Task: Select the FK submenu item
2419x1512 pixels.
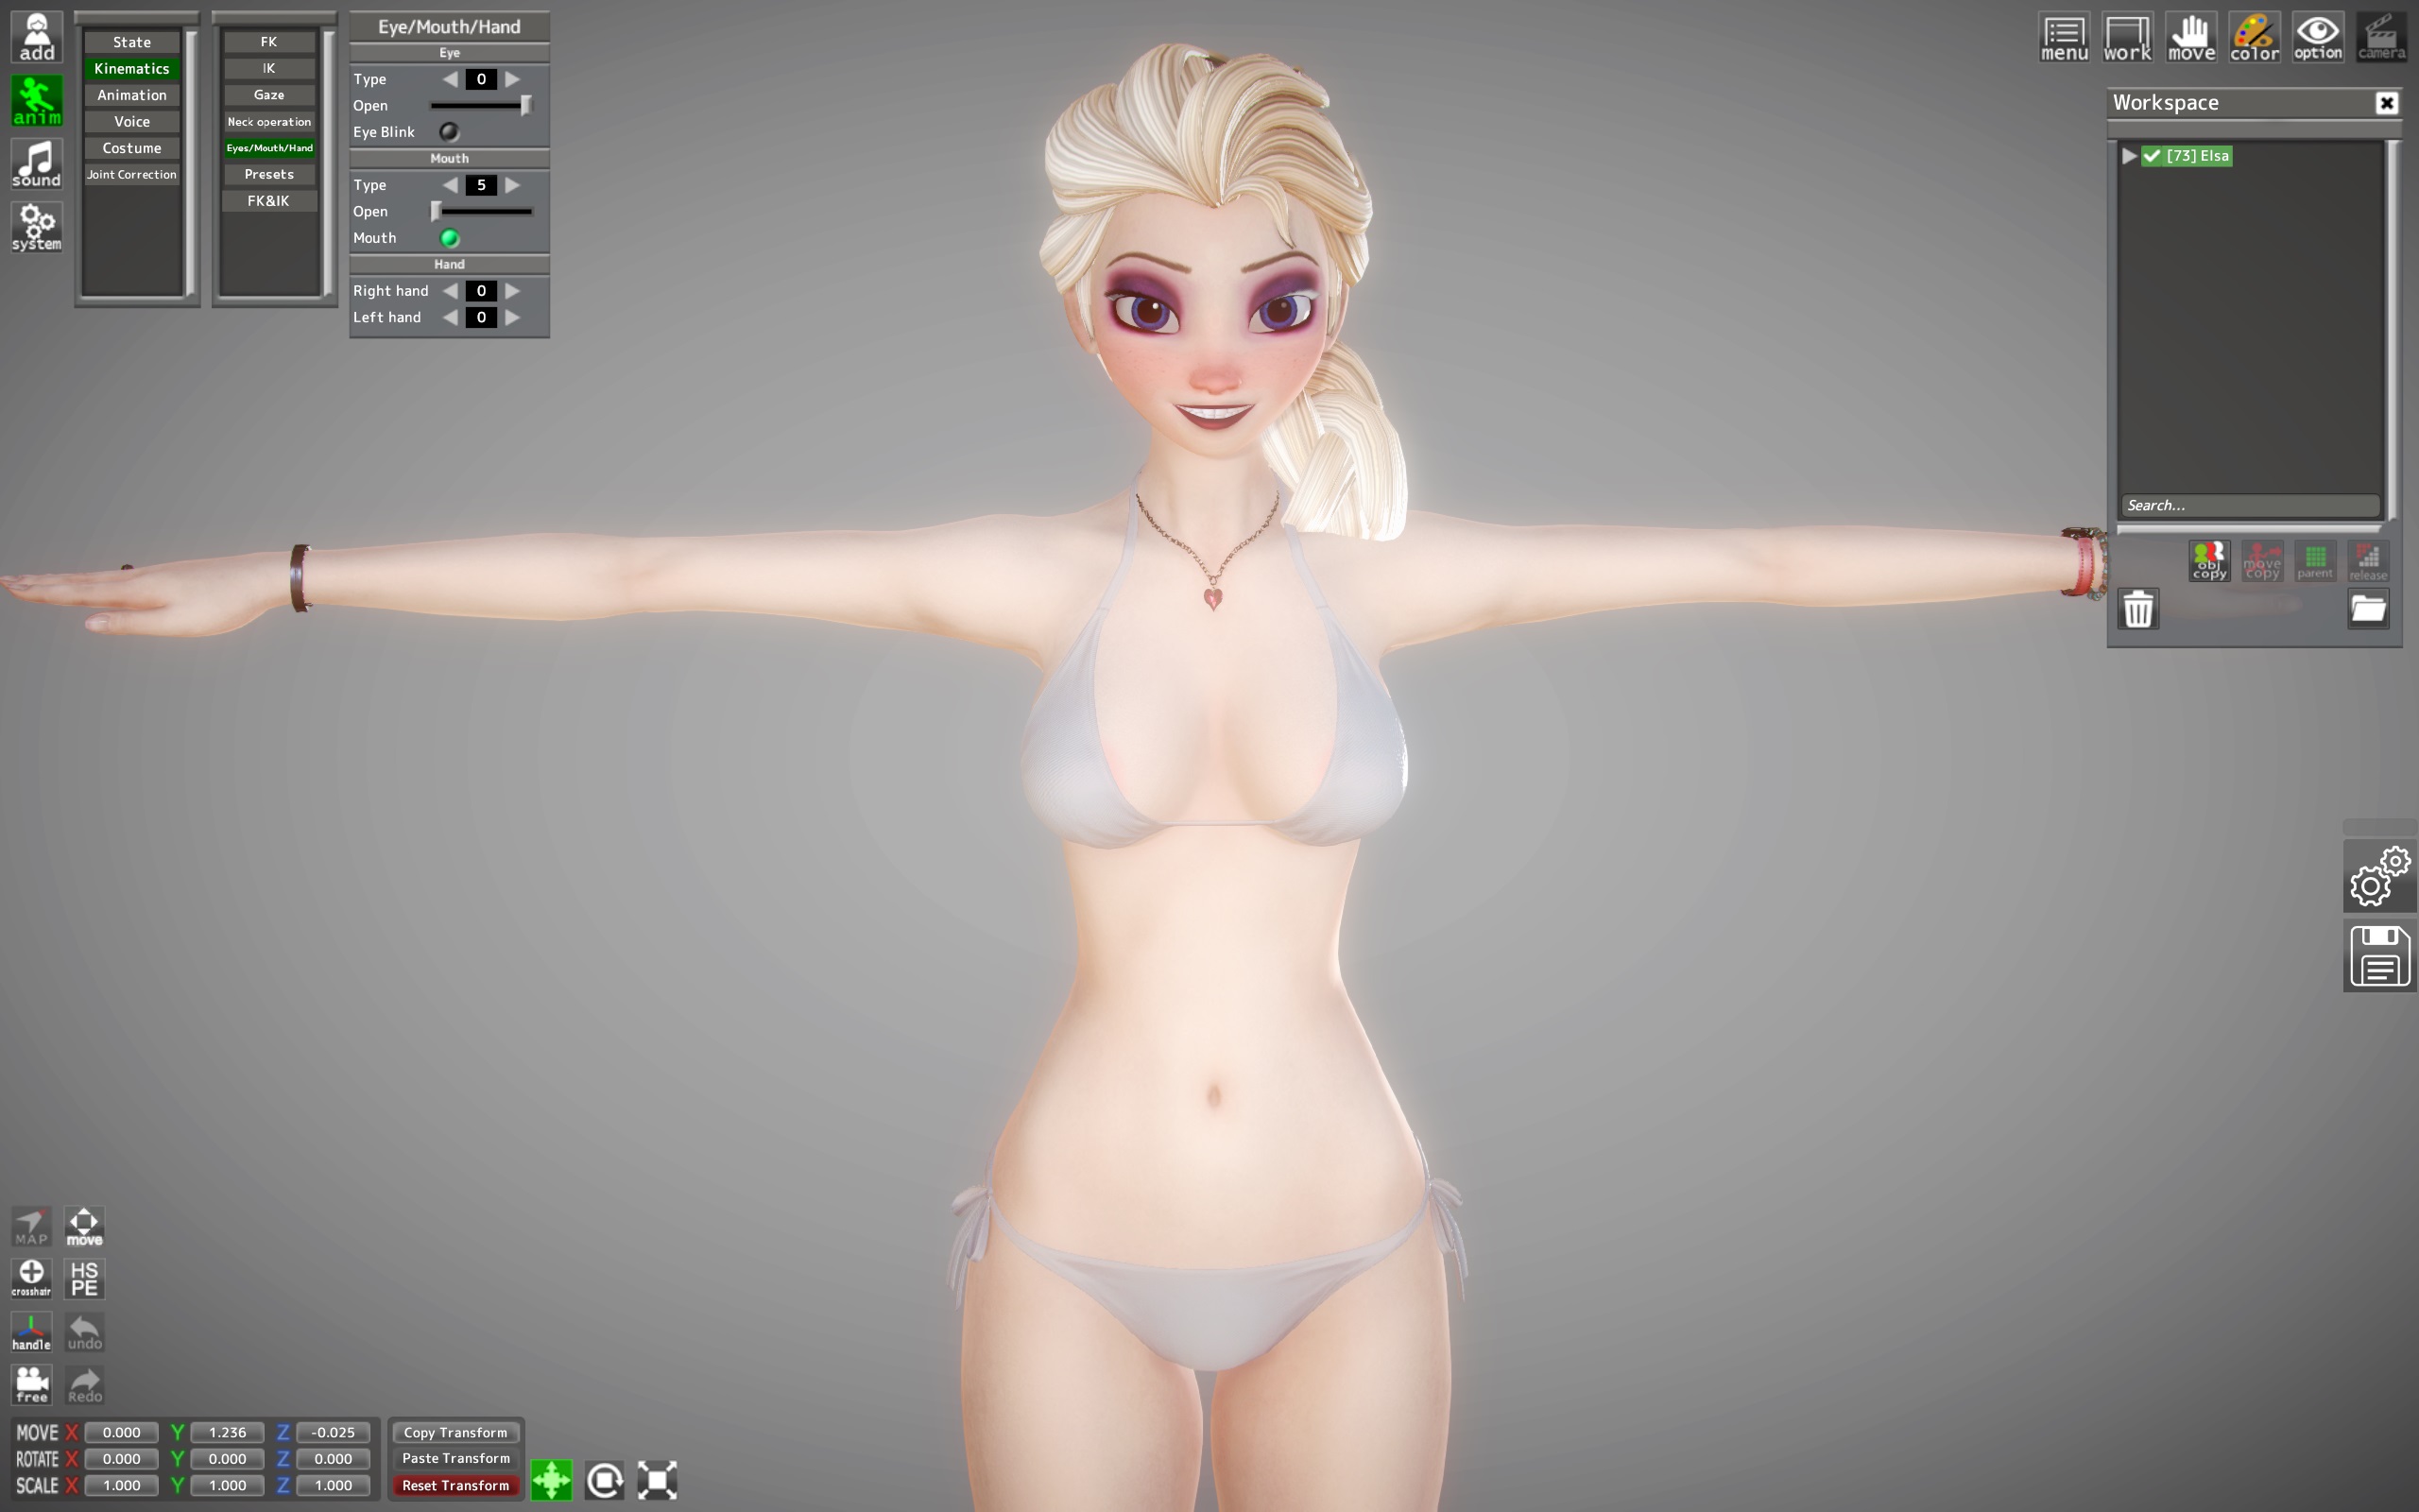Action: (x=269, y=42)
